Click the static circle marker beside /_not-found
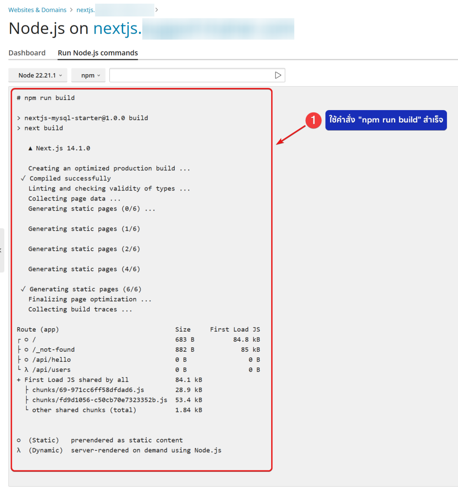 [x=27, y=350]
